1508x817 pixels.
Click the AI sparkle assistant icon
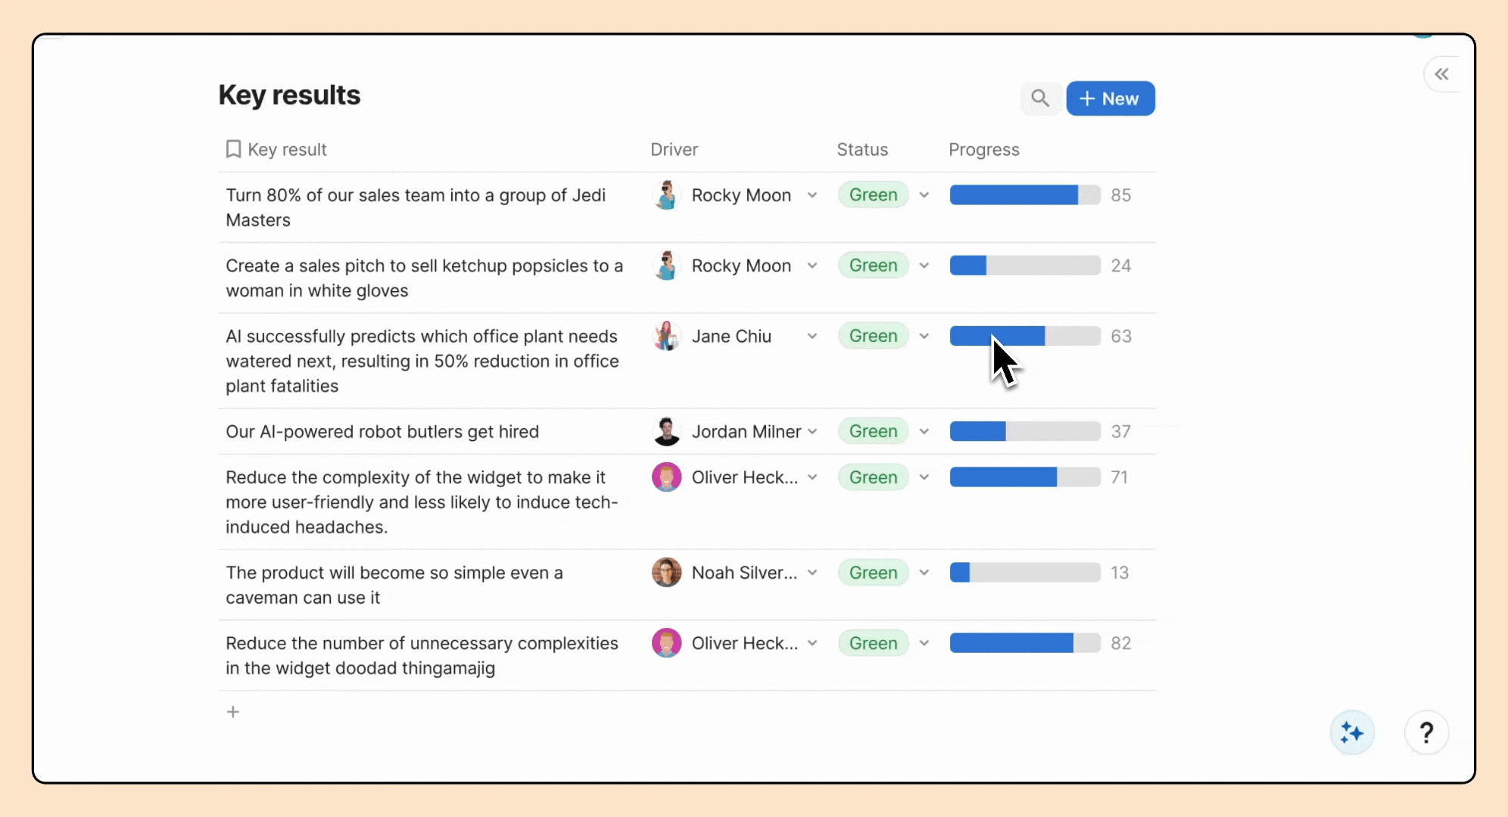pyautogui.click(x=1351, y=732)
